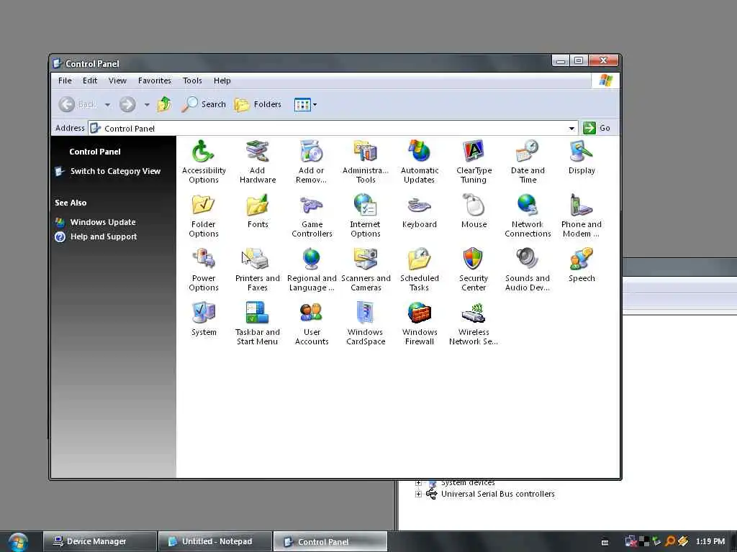Image resolution: width=737 pixels, height=552 pixels.
Task: Click the Go button
Action: click(x=597, y=128)
